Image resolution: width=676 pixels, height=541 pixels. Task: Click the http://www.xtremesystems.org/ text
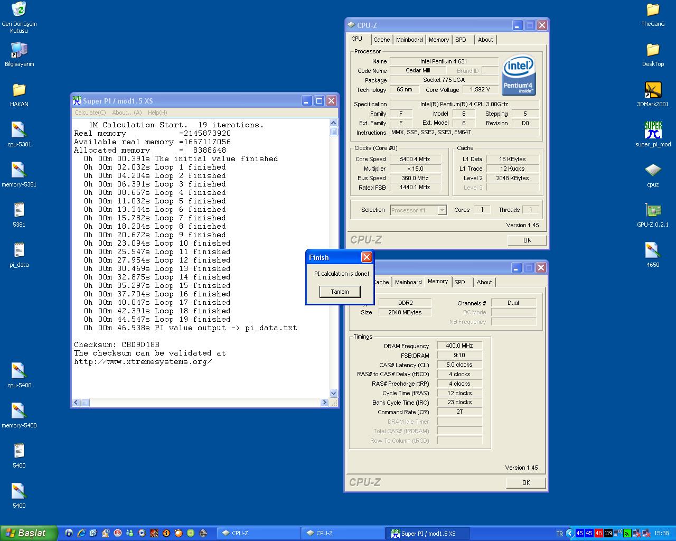pyautogui.click(x=143, y=361)
